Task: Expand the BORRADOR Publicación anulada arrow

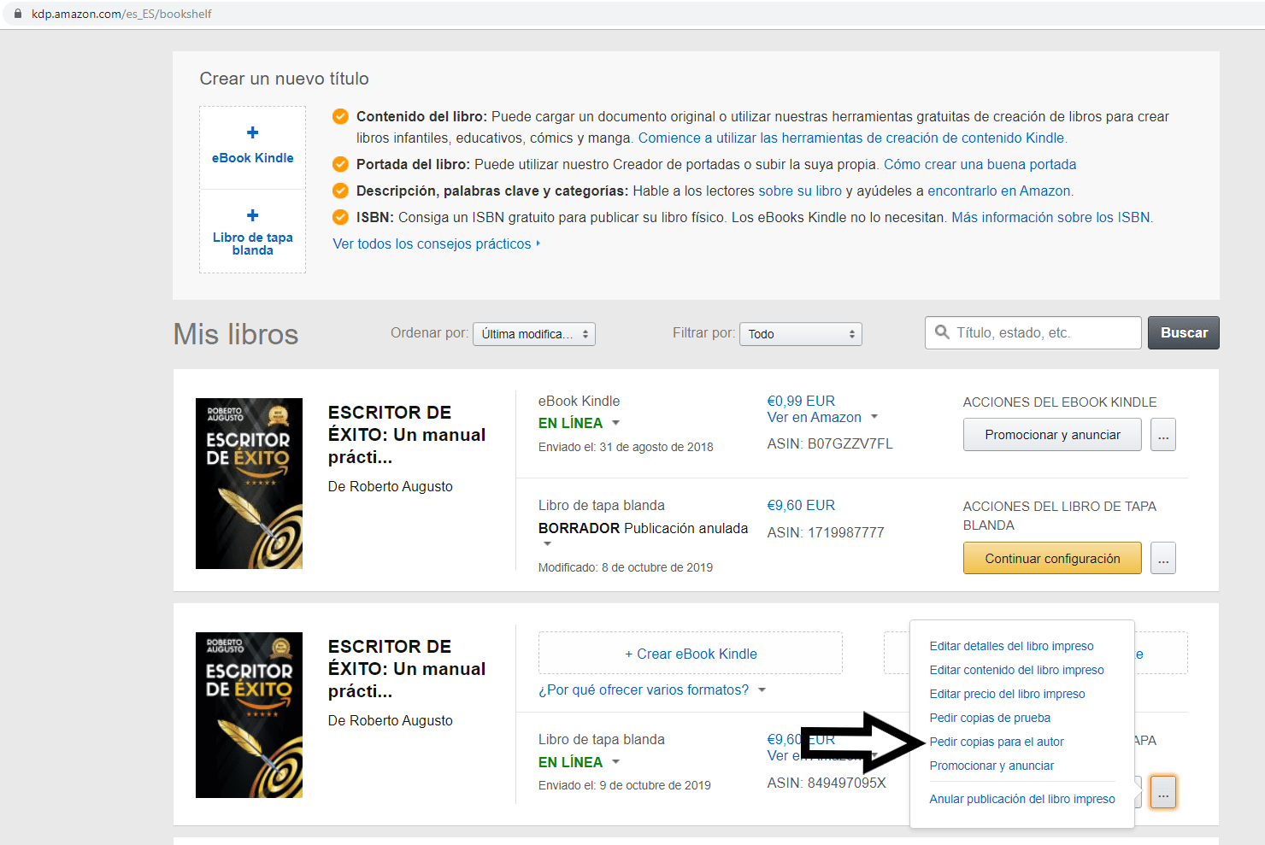Action: point(548,543)
